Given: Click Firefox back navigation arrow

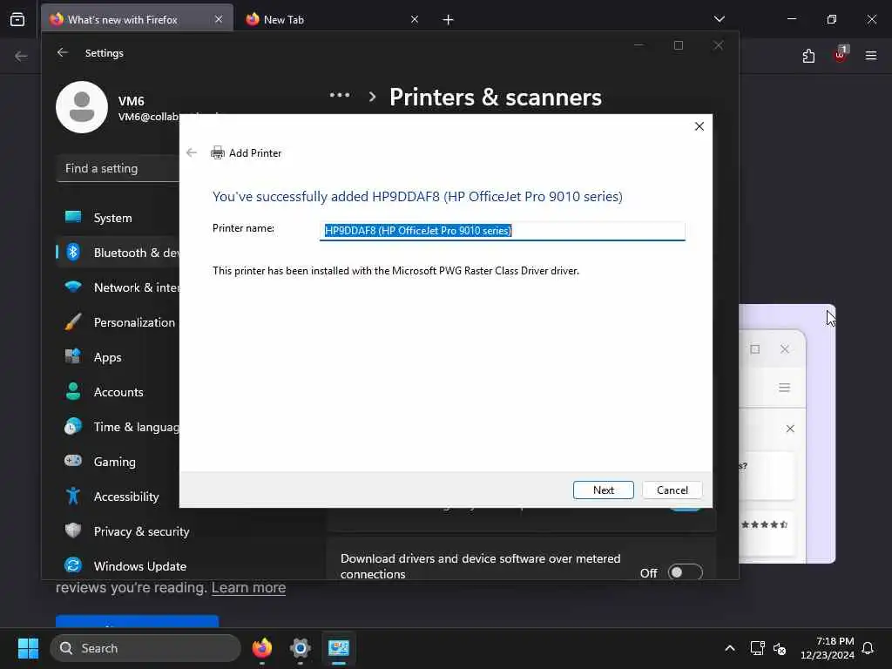Looking at the screenshot, I should (21, 56).
